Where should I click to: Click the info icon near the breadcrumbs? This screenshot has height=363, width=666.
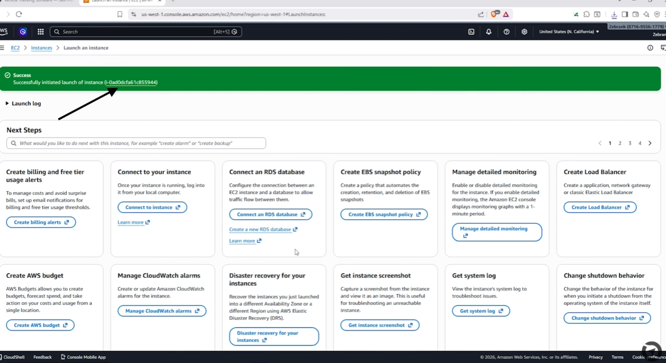click(x=650, y=48)
